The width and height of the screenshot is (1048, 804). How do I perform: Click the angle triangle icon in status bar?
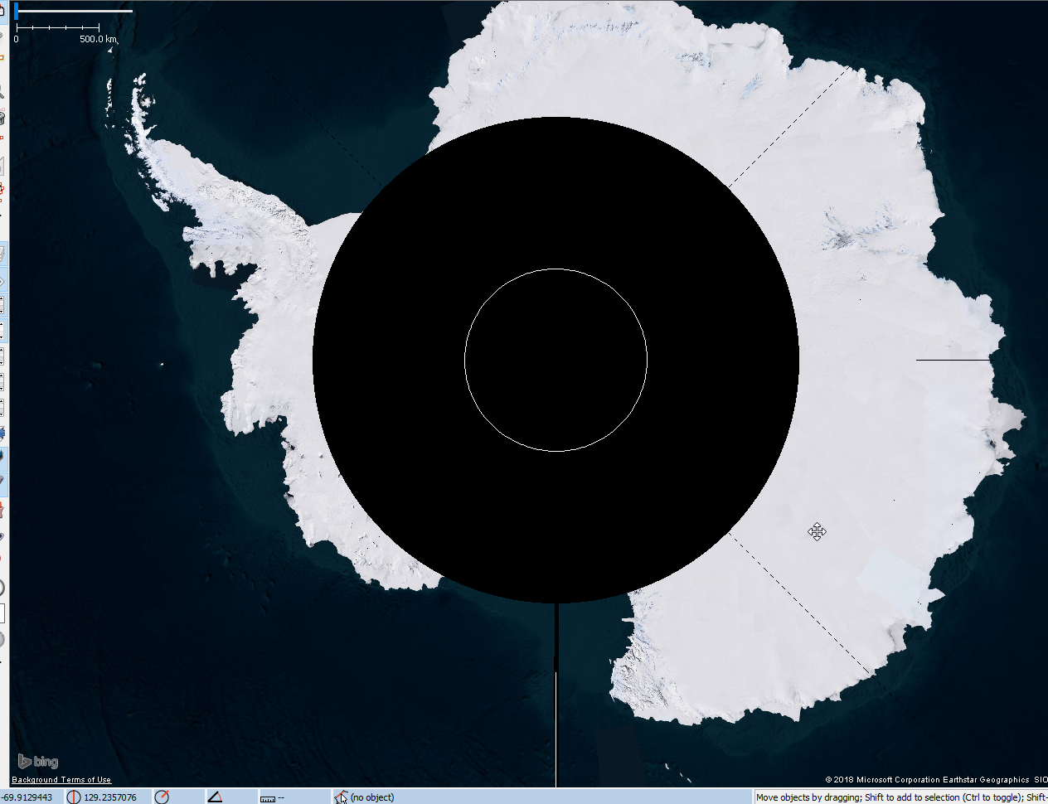[215, 797]
